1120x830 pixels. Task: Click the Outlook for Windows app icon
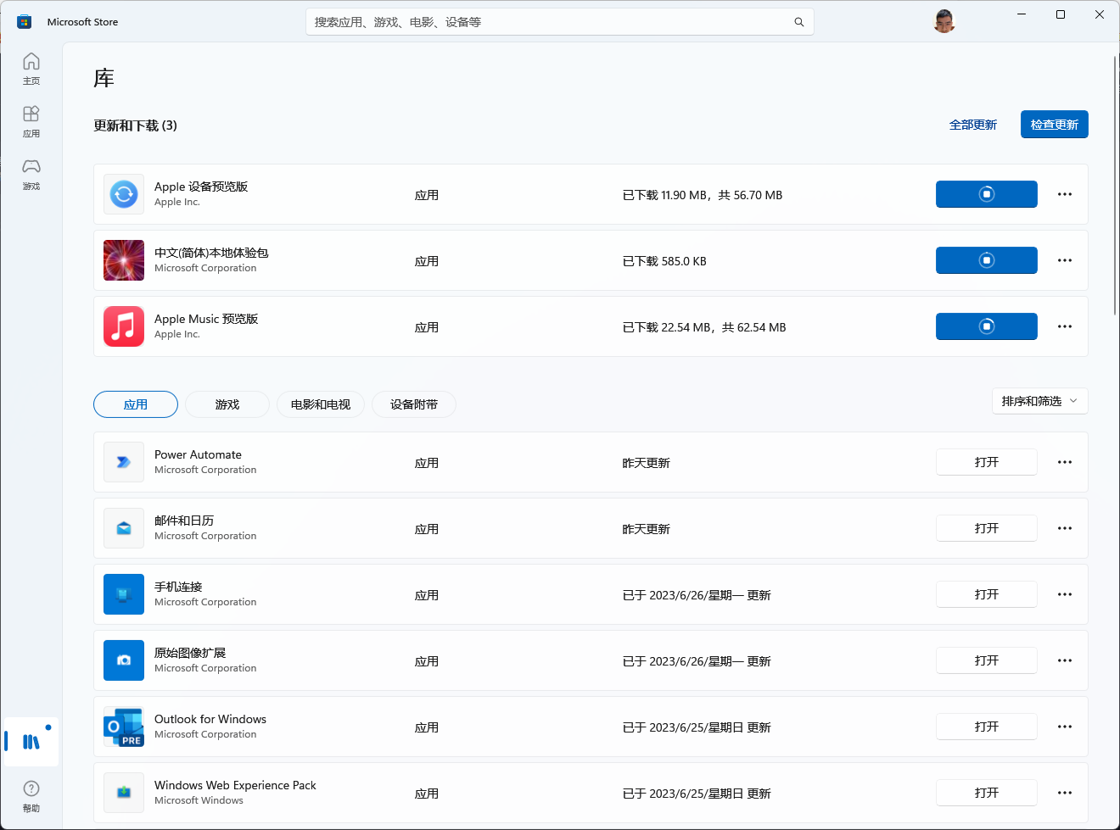[124, 727]
